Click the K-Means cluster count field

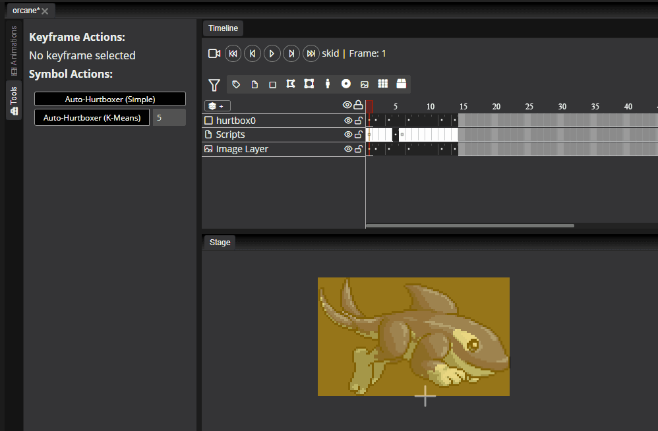coord(169,118)
